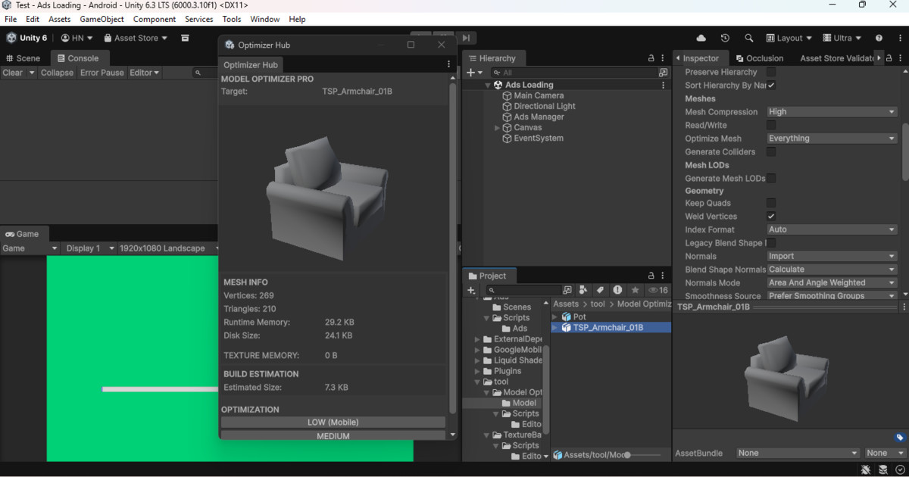Toggle favorites star icon in Project panel

tap(635, 290)
